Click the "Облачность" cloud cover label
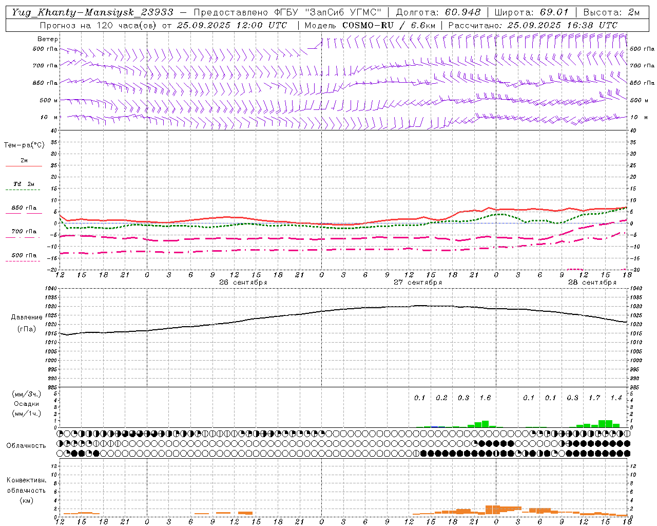Viewport: 657px width, 526px height. pos(26,445)
